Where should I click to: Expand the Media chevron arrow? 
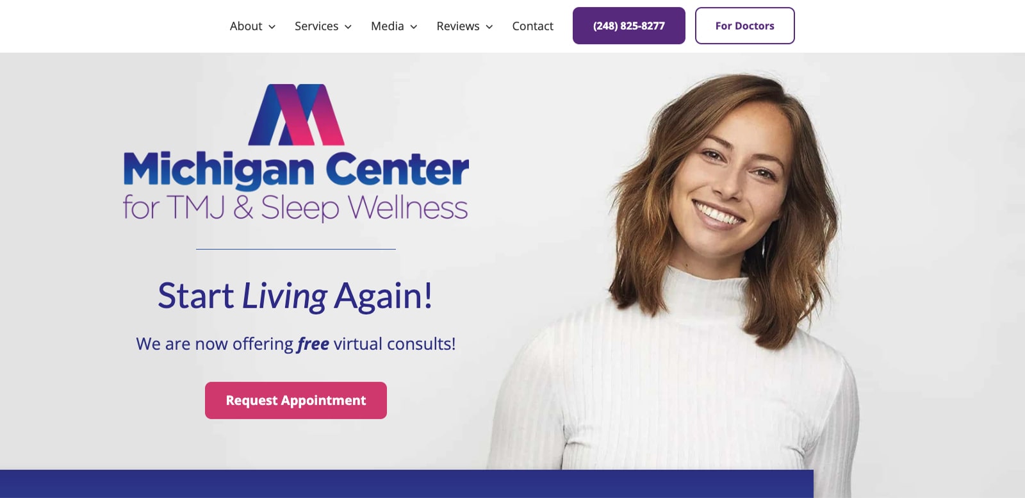[x=414, y=27]
